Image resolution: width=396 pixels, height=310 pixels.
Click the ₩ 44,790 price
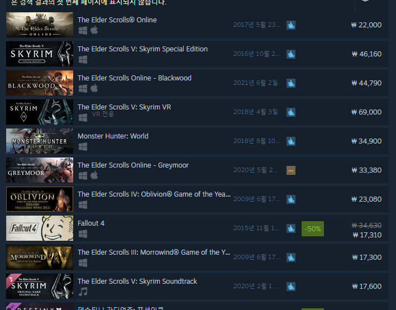tap(366, 83)
